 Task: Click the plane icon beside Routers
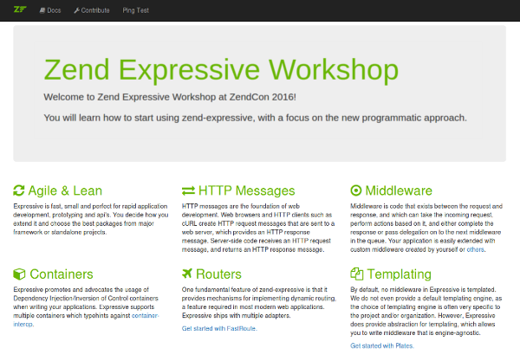click(x=187, y=274)
